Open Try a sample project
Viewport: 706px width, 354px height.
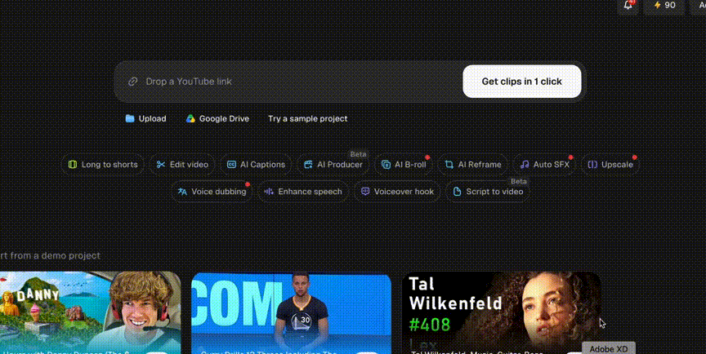[307, 118]
